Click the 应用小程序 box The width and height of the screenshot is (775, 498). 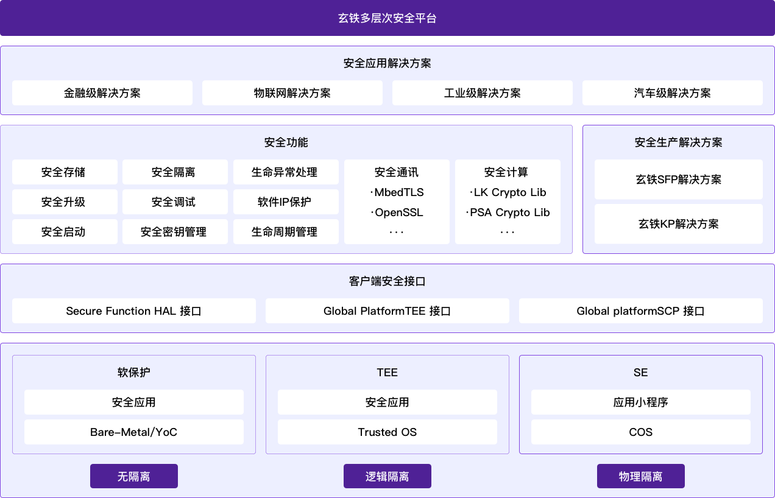pyautogui.click(x=641, y=402)
